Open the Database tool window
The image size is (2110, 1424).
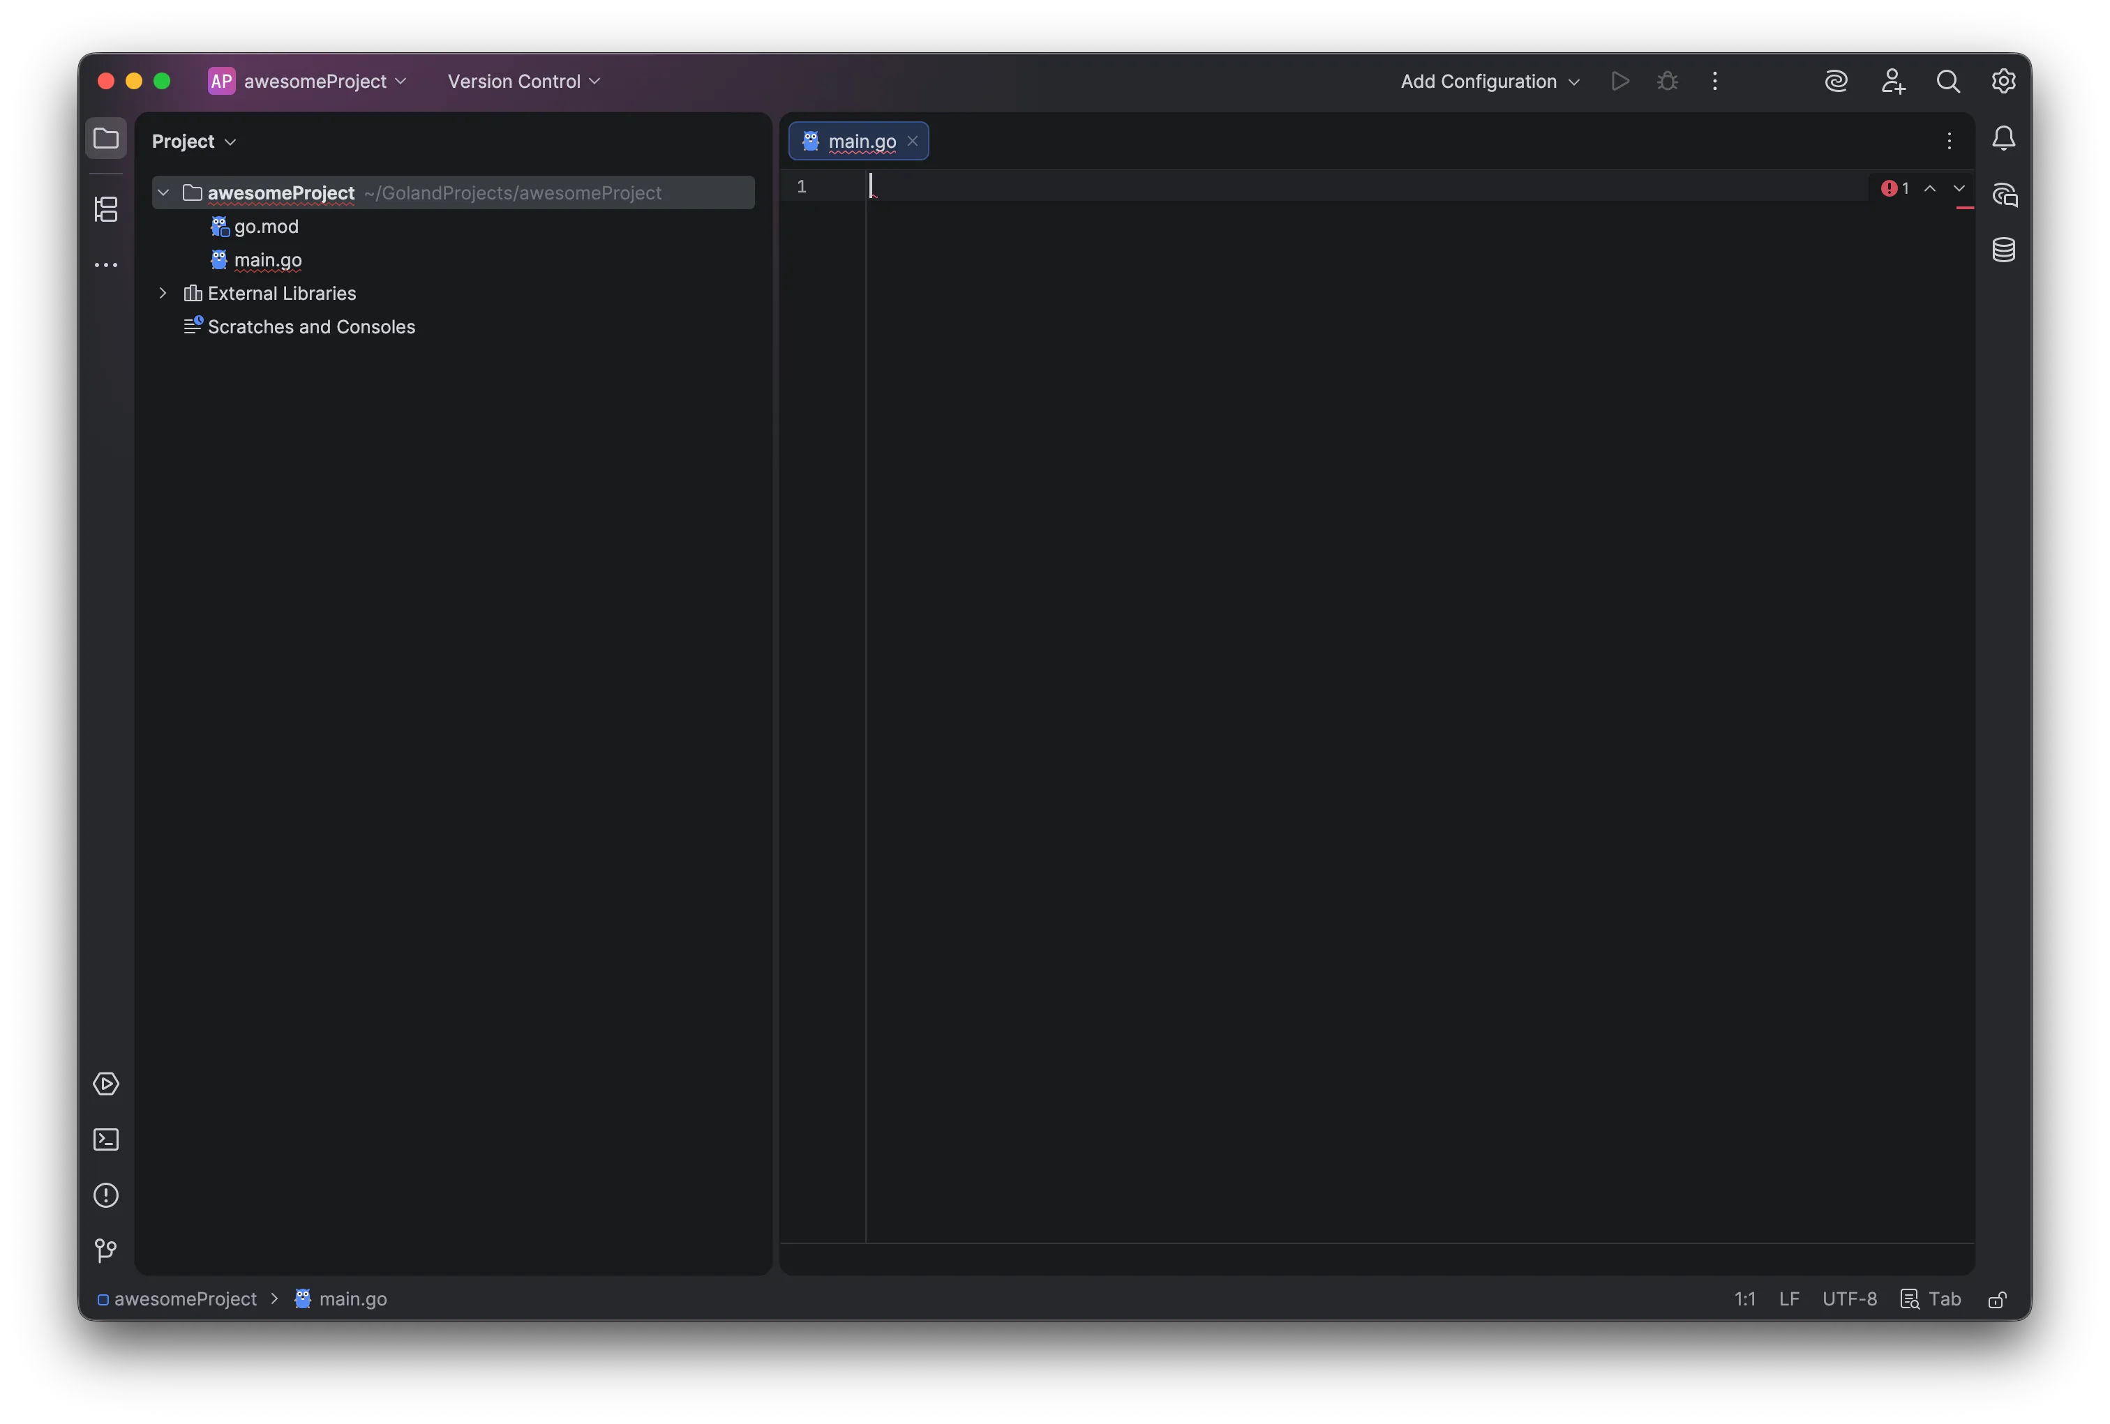pos(2003,250)
